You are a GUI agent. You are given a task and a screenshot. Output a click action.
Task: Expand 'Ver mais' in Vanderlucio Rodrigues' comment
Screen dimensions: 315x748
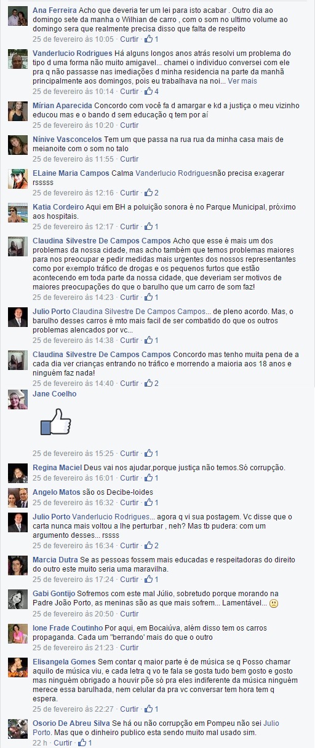(242, 81)
